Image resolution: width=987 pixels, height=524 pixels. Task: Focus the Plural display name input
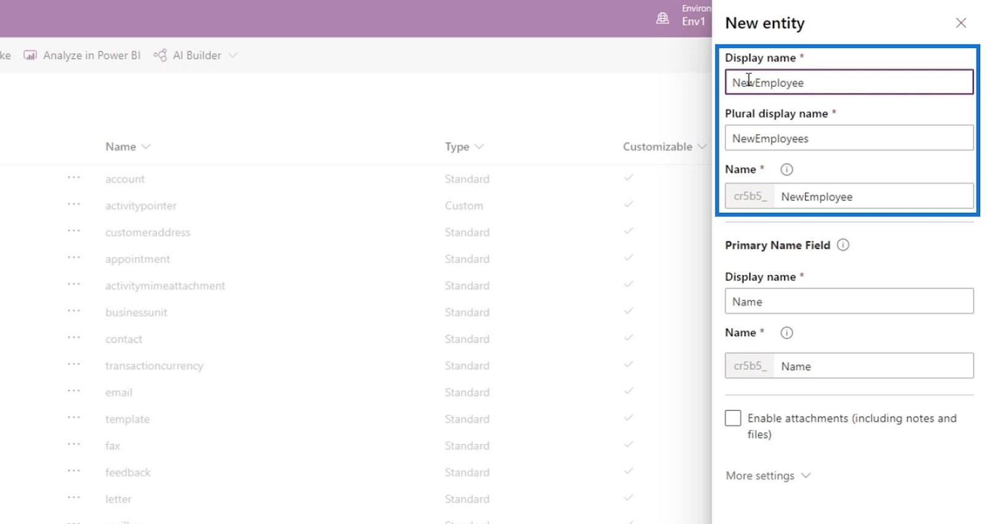[849, 138]
